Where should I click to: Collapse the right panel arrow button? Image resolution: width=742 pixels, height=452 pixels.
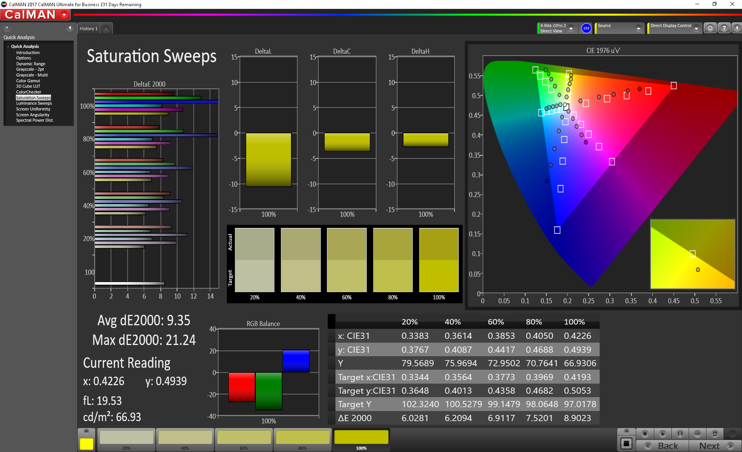737,28
